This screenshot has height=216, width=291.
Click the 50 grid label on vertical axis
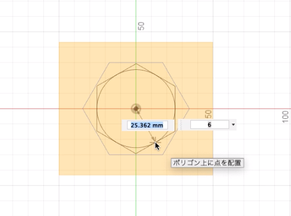click(141, 26)
